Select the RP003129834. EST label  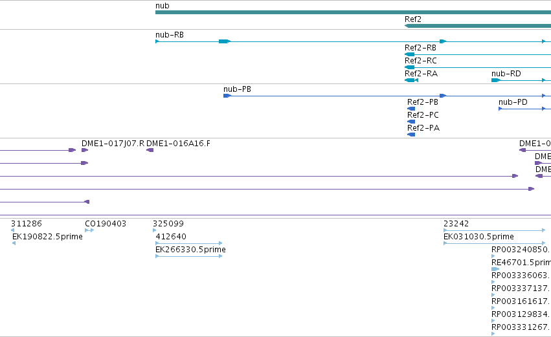pyautogui.click(x=521, y=315)
